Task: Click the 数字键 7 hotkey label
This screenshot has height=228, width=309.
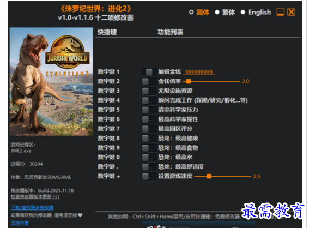Action: click(109, 129)
